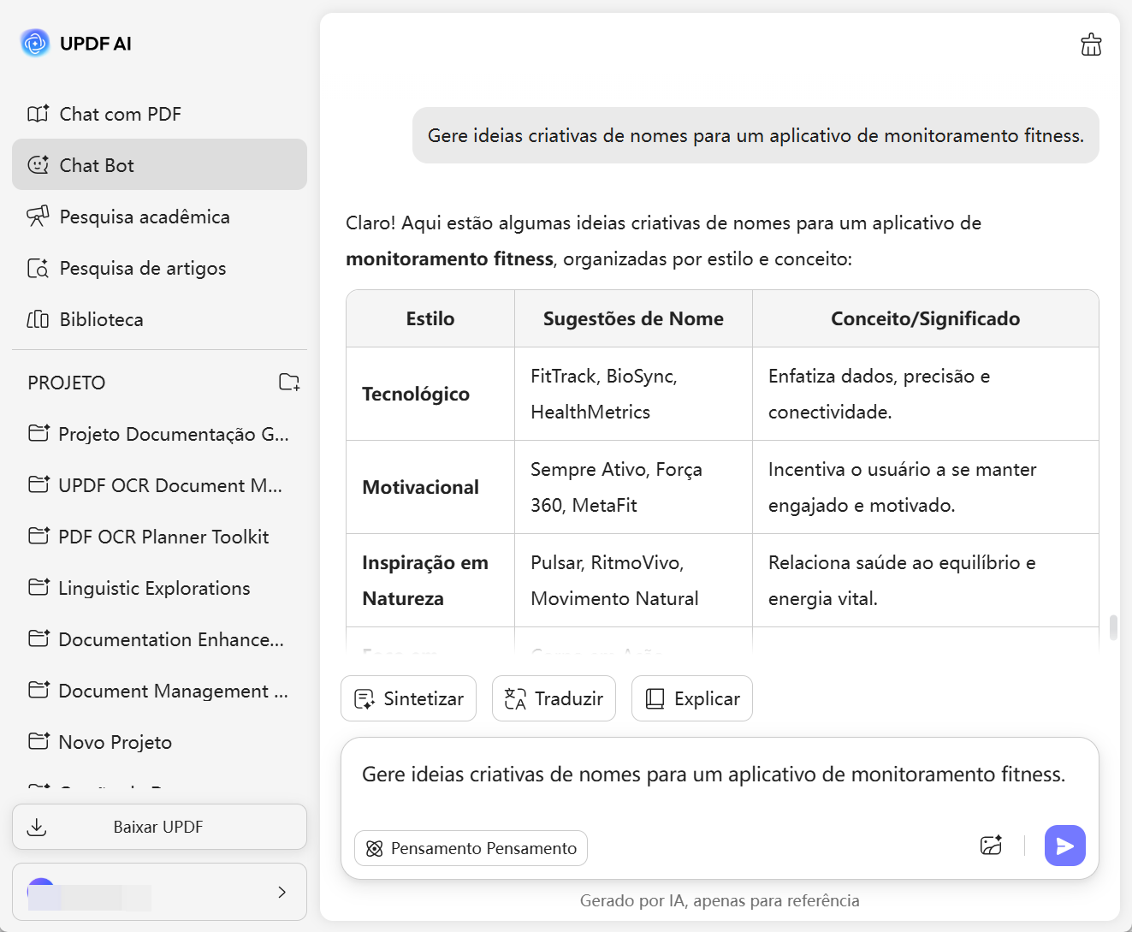Switch to the Chat Bot tab
Viewport: 1132px width, 932px height.
click(x=97, y=164)
